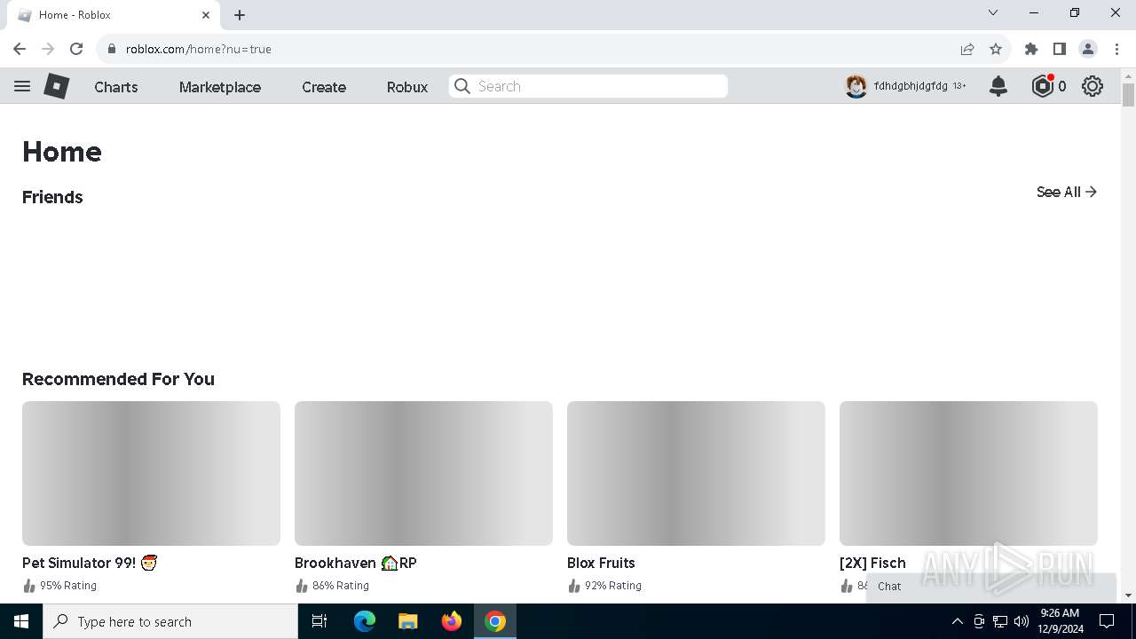Toggle the browser side panel
1136x639 pixels.
click(1060, 49)
